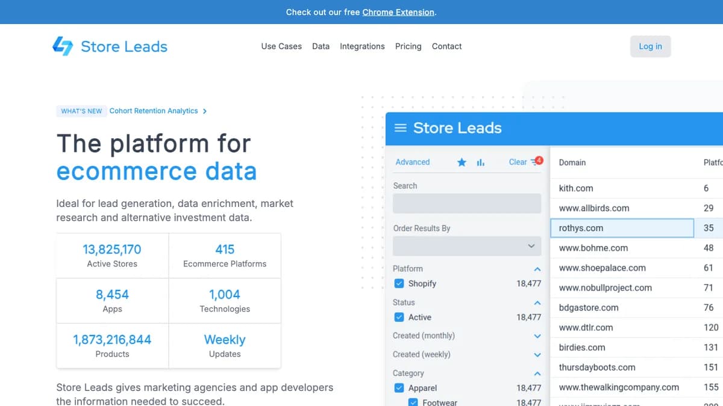Click bdgastore.com in the list
This screenshot has width=723, height=406.
click(589, 307)
